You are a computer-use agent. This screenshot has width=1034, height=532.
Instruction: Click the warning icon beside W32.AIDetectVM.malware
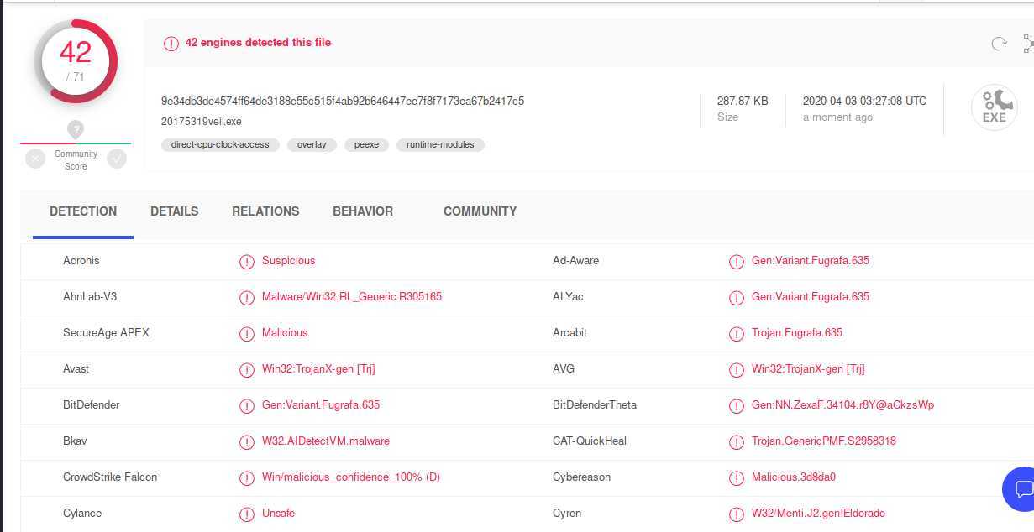tap(247, 442)
